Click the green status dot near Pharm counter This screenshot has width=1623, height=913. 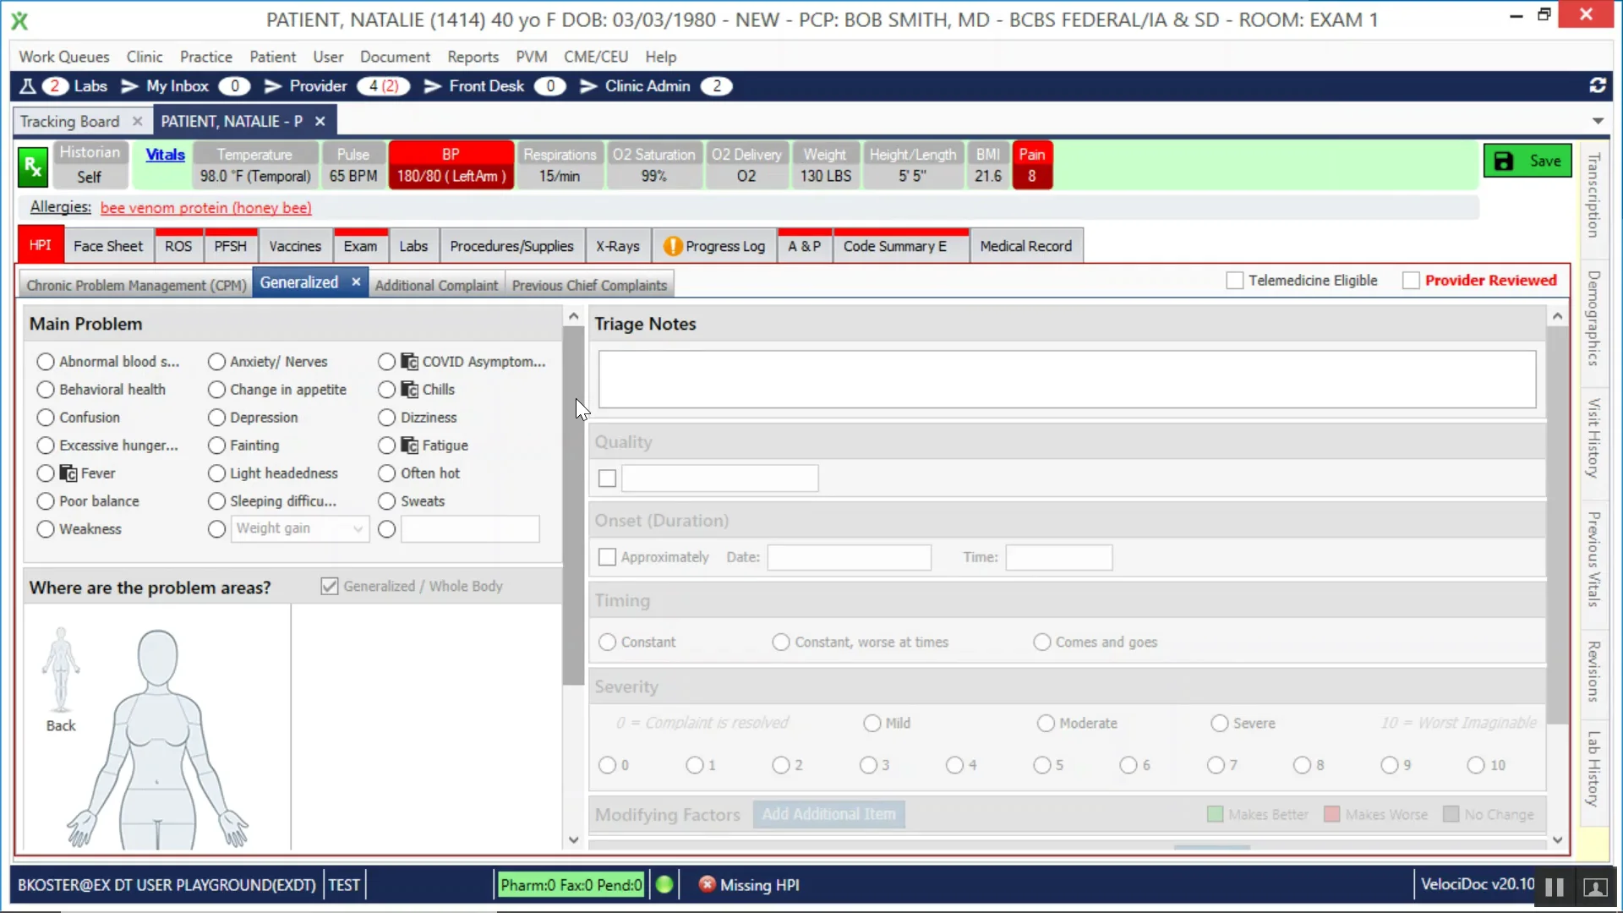point(664,883)
